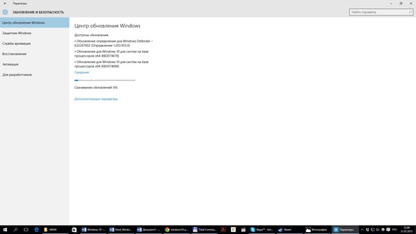Open Для разработчиков section
The height and width of the screenshot is (234, 416).
click(35, 75)
